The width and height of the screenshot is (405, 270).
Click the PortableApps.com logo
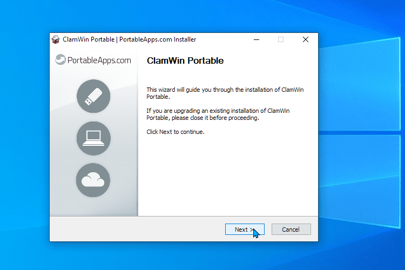coord(93,60)
